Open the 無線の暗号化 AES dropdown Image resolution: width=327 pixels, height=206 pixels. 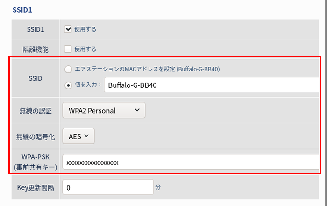pos(78,136)
